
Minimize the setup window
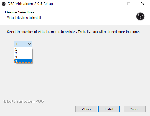click(x=115, y=4)
